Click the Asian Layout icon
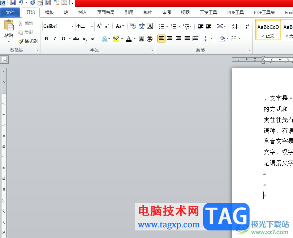Image resolution: width=293 pixels, height=238 pixels. [220, 26]
